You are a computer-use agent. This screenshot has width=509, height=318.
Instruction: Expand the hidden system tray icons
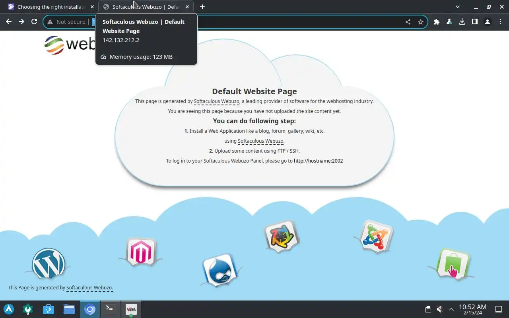(451, 309)
